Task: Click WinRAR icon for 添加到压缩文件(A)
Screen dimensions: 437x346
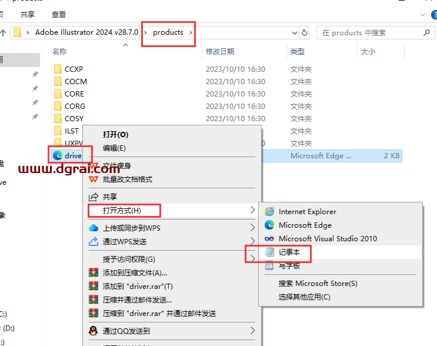Action: click(x=94, y=272)
